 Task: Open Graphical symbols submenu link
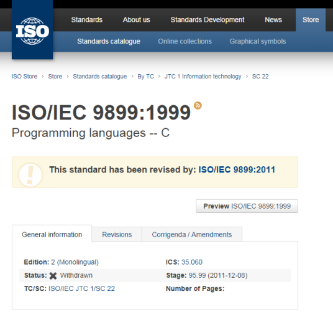click(x=258, y=41)
